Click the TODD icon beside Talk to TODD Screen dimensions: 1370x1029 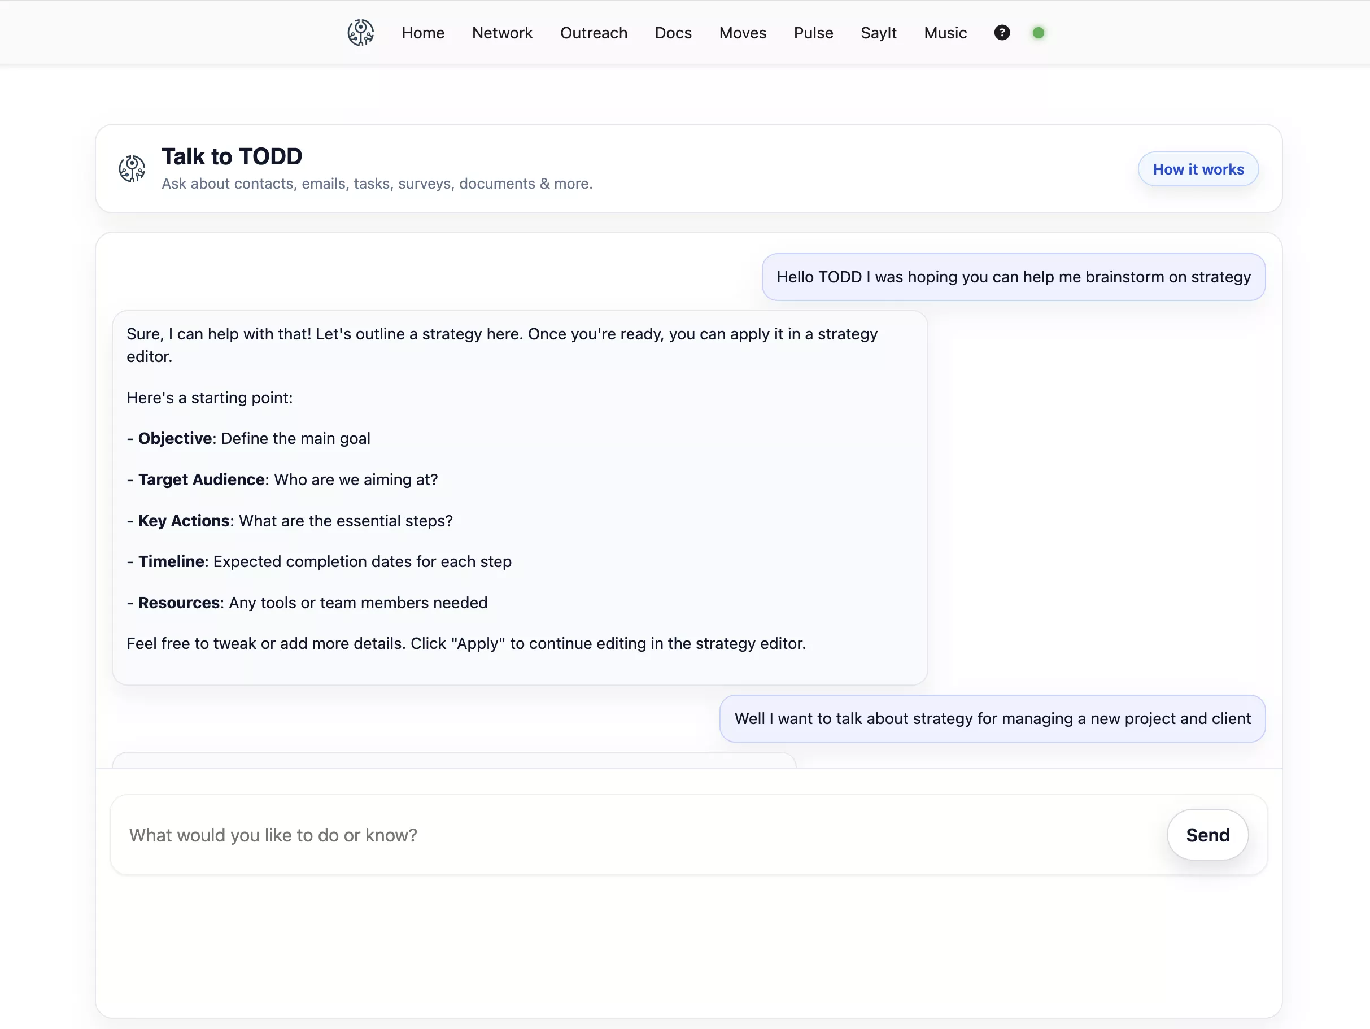coord(132,168)
